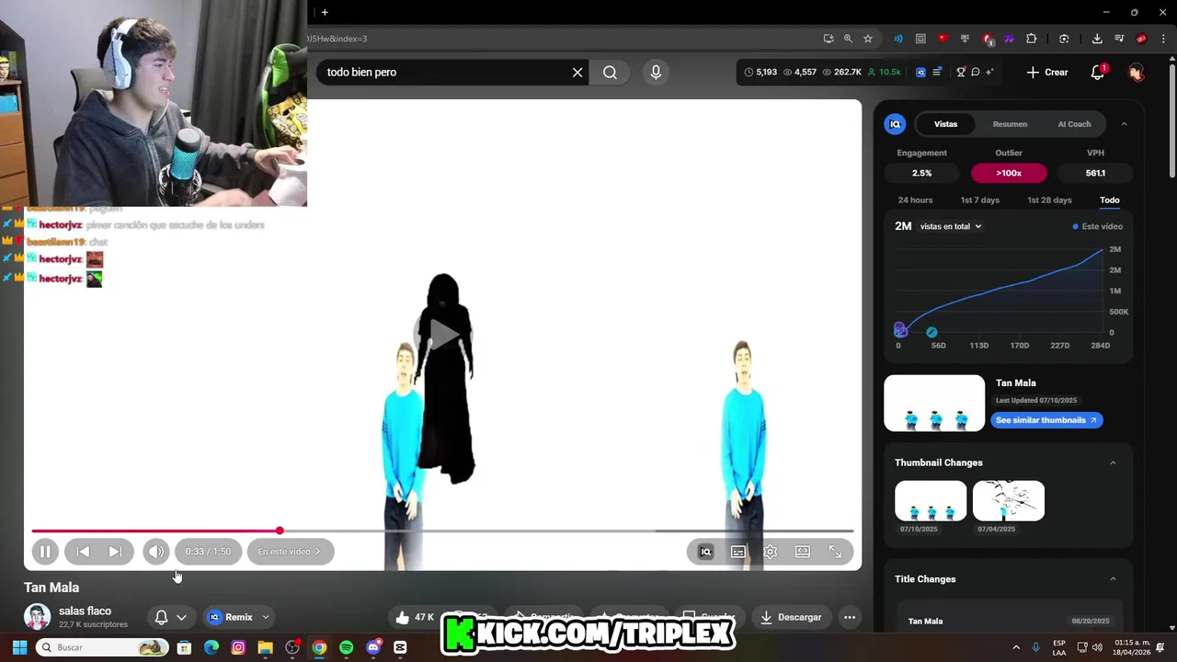Open a new Chrome tab
This screenshot has height=662, width=1177.
[x=325, y=13]
